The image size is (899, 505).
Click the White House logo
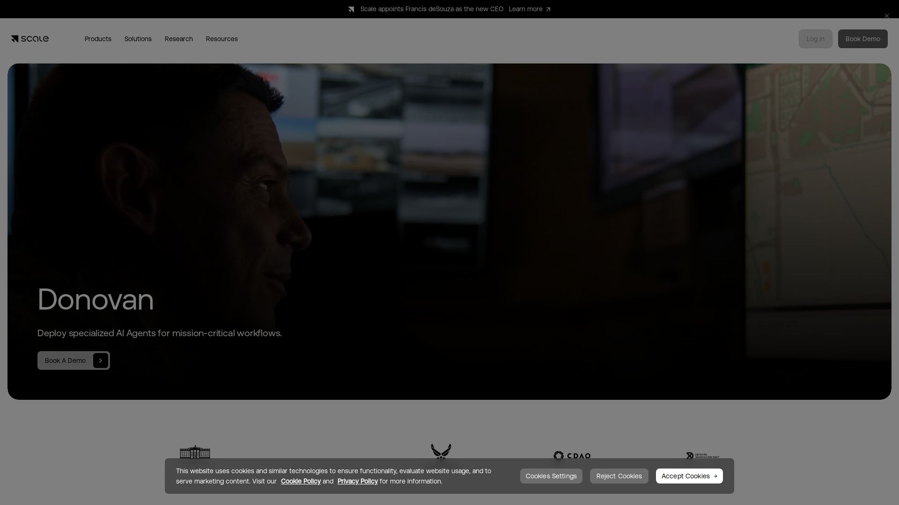pyautogui.click(x=195, y=452)
